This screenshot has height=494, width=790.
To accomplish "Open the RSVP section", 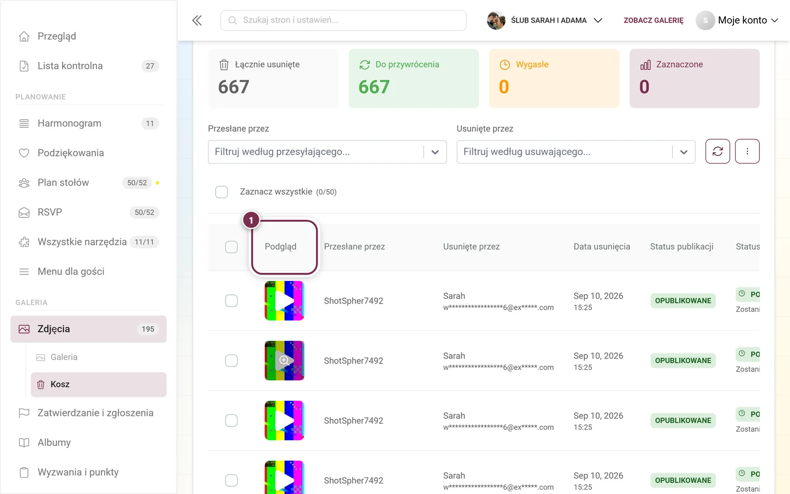I will pos(88,212).
